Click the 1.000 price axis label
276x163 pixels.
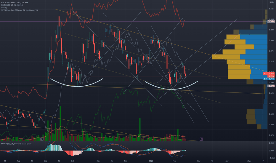point(271,30)
